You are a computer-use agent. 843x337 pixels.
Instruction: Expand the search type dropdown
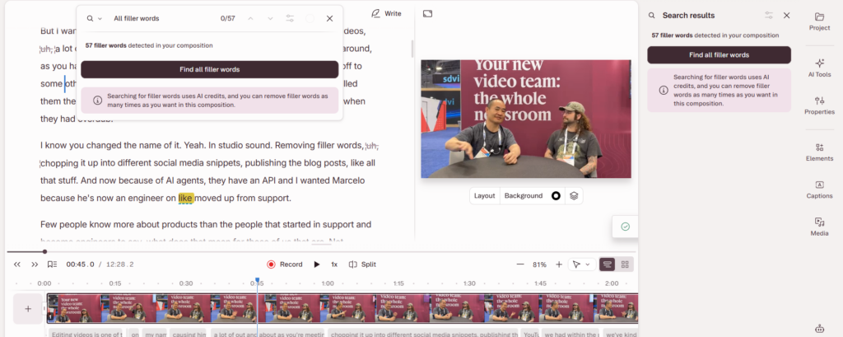[x=95, y=18]
